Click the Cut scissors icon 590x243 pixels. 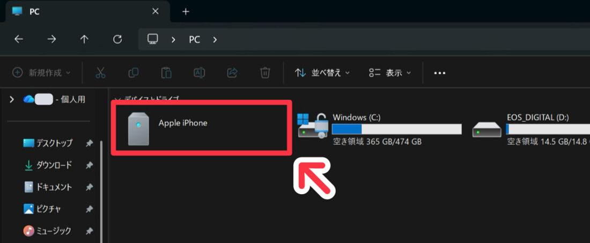[100, 72]
